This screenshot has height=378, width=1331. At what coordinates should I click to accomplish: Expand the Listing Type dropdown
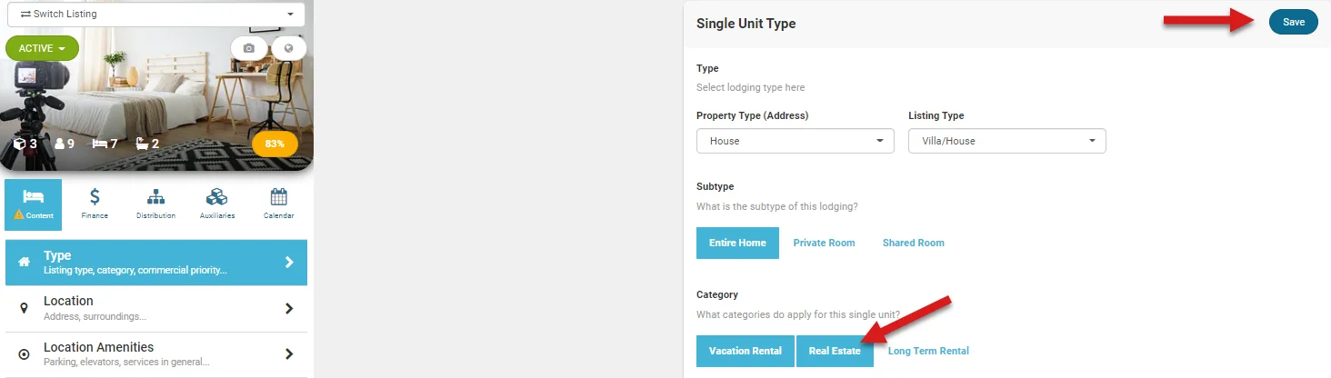[x=1006, y=141]
